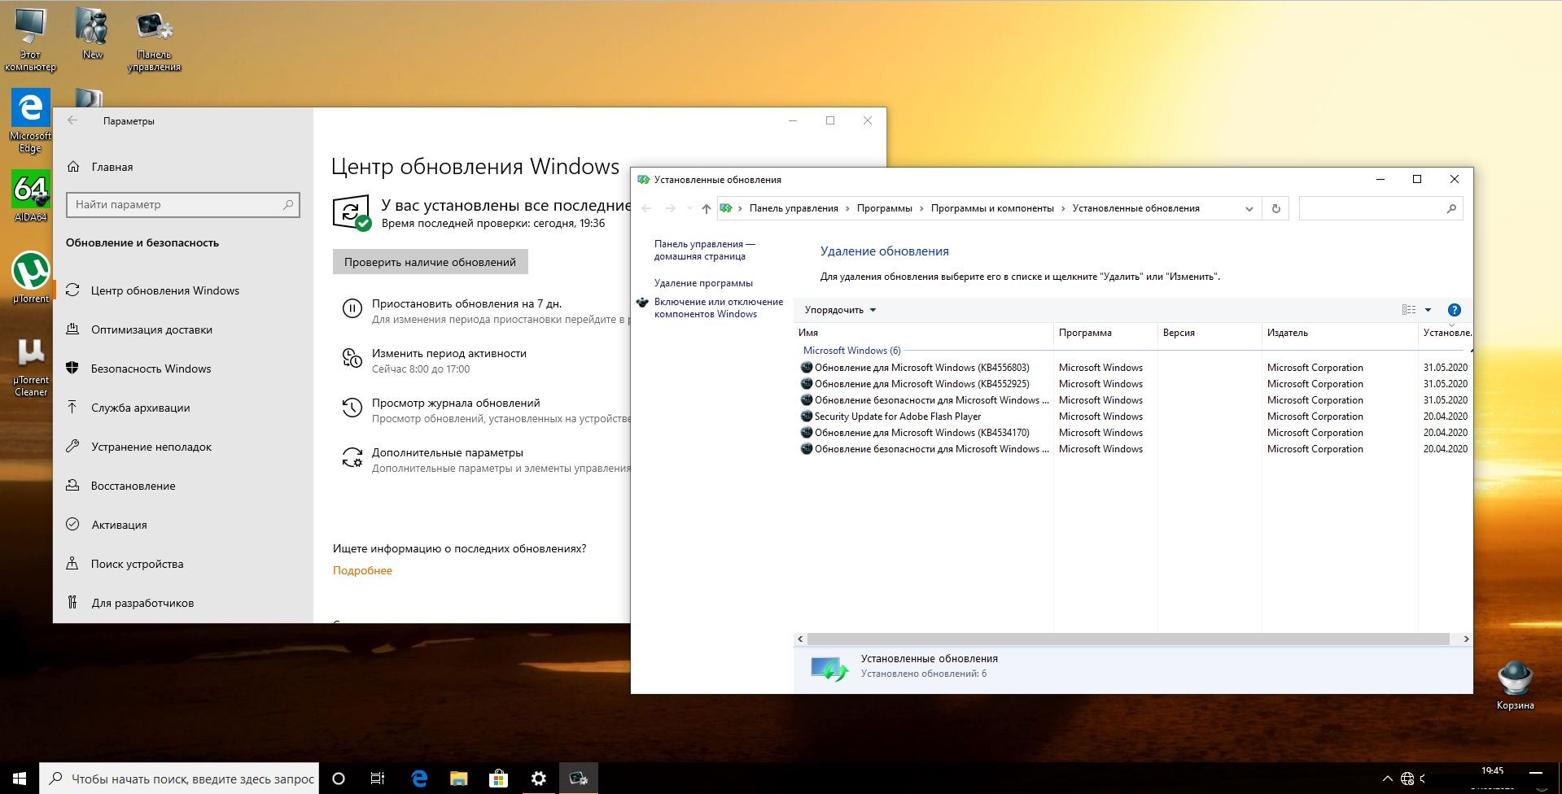Click the up arrow in Установленные обновления navigation
Viewport: 1562px width, 794px height.
pyautogui.click(x=706, y=209)
